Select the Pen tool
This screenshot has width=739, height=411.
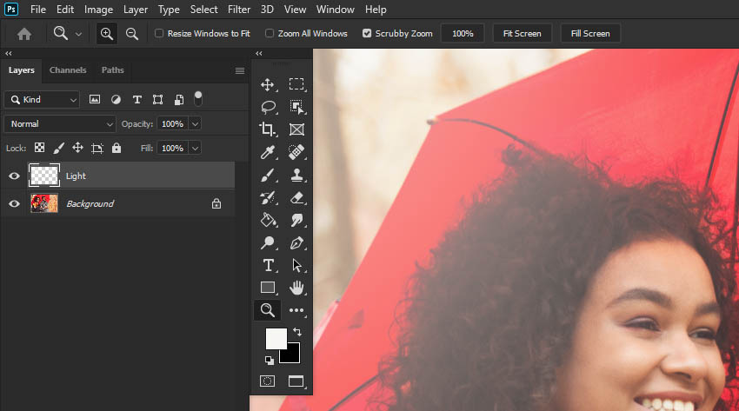(x=296, y=243)
